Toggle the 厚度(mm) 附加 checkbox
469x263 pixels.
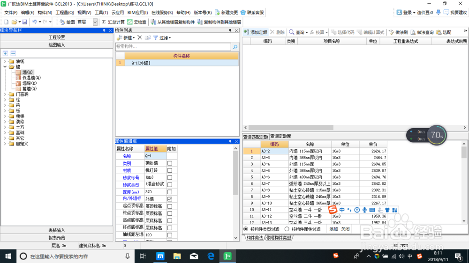pos(170,192)
